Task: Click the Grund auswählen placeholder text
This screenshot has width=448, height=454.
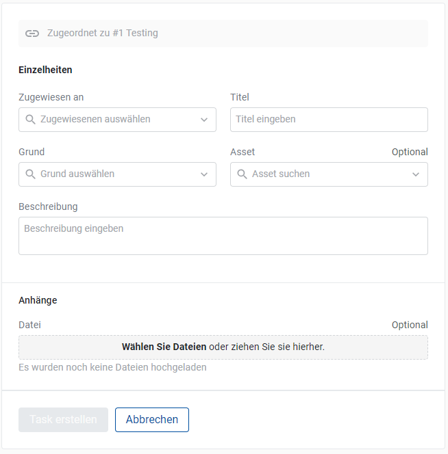Action: (x=77, y=174)
